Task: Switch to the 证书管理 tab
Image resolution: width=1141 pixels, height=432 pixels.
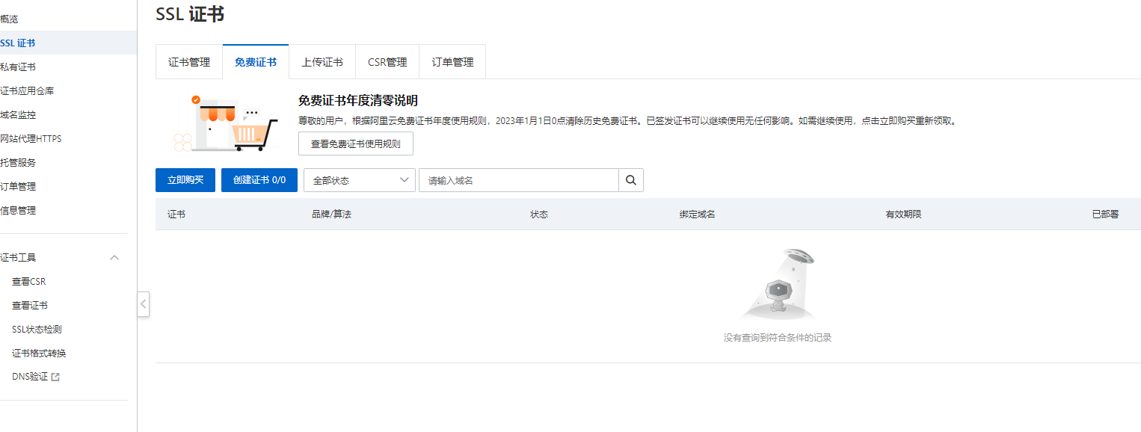Action: 189,62
